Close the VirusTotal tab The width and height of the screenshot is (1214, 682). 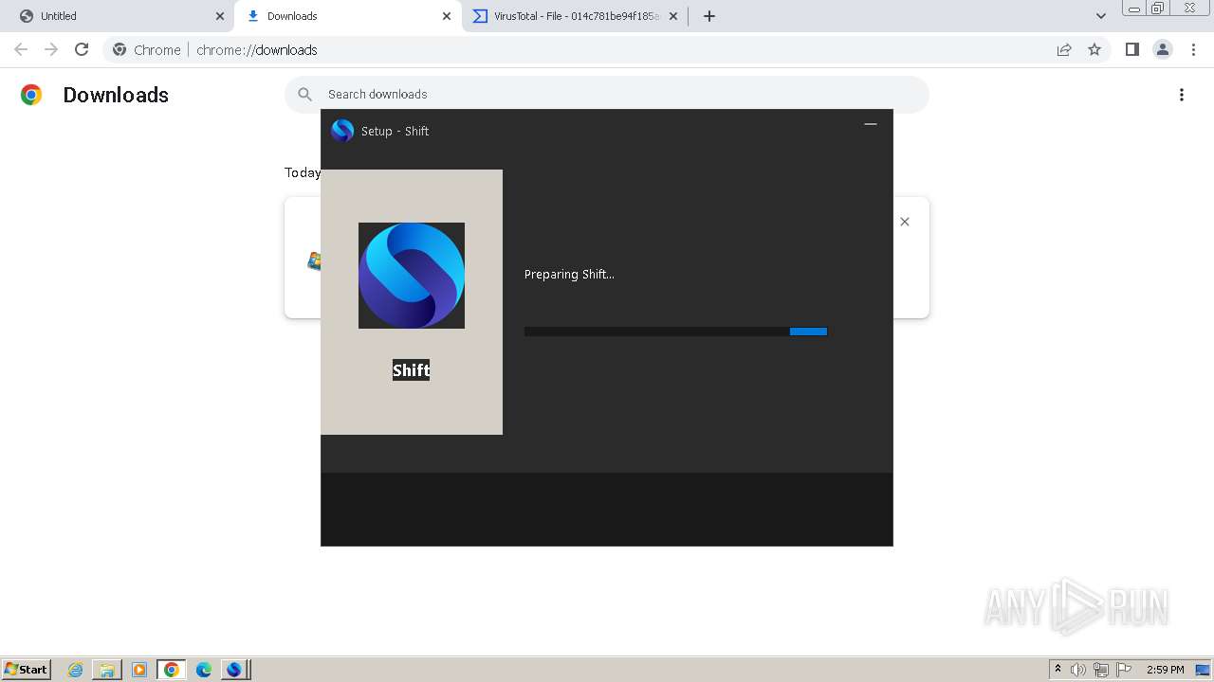click(673, 16)
